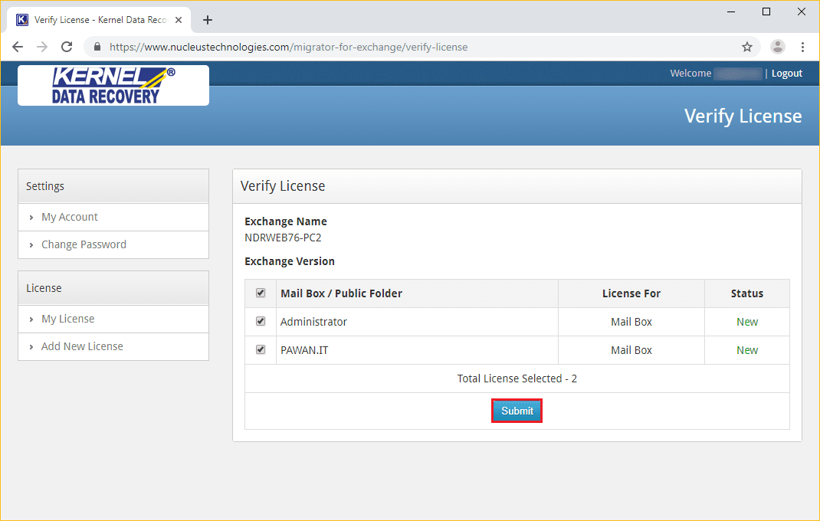
Task: Click the New status for Administrator
Action: click(746, 322)
